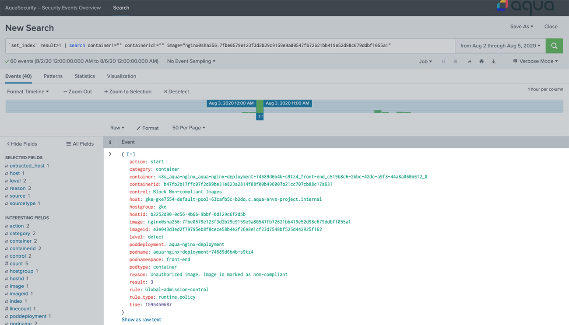Viewport: 569px width, 325px height.
Task: Open event formatting via the pencil icon
Action: click(148, 128)
